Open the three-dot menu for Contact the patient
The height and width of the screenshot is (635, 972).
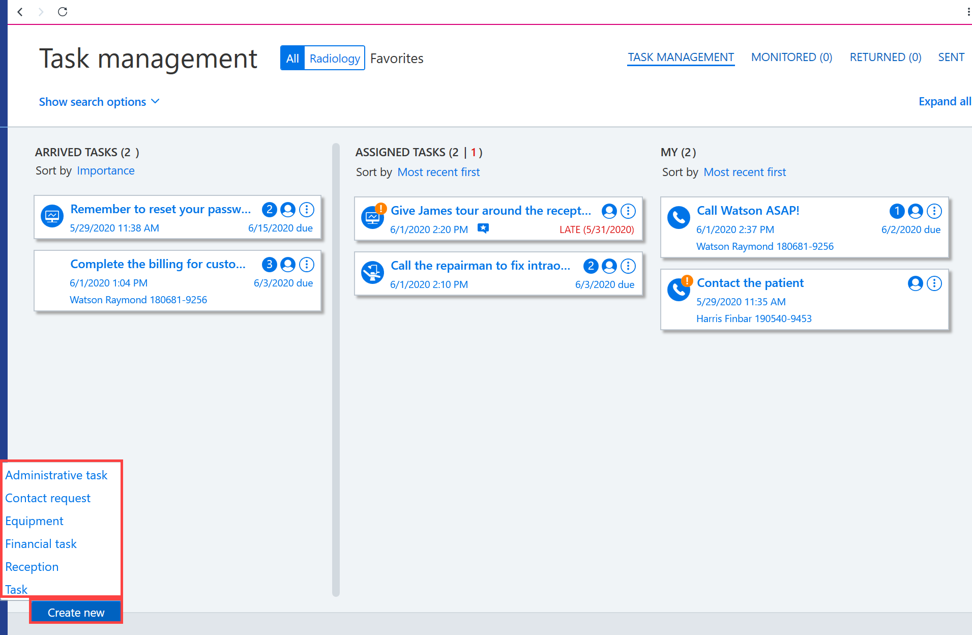pyautogui.click(x=934, y=283)
